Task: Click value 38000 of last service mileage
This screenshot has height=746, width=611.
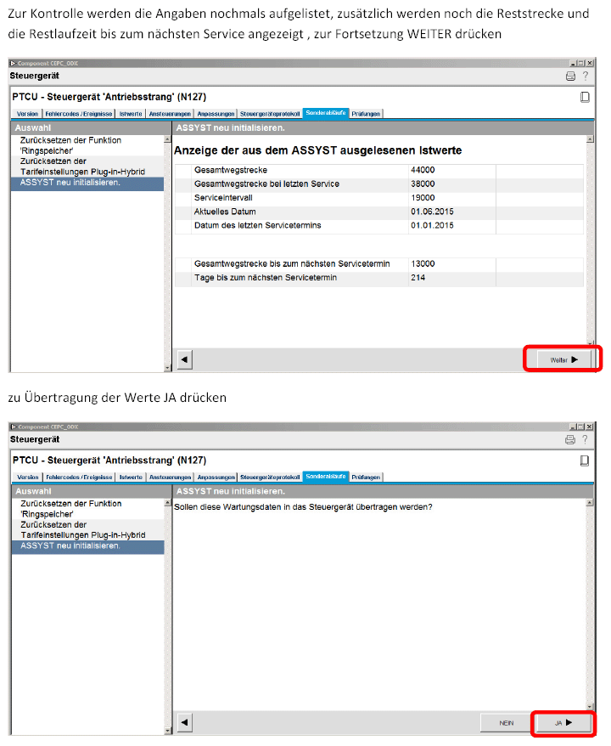Action: pos(423,184)
